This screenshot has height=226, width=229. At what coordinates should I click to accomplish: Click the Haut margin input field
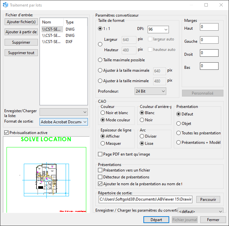pyautogui.click(x=209, y=27)
